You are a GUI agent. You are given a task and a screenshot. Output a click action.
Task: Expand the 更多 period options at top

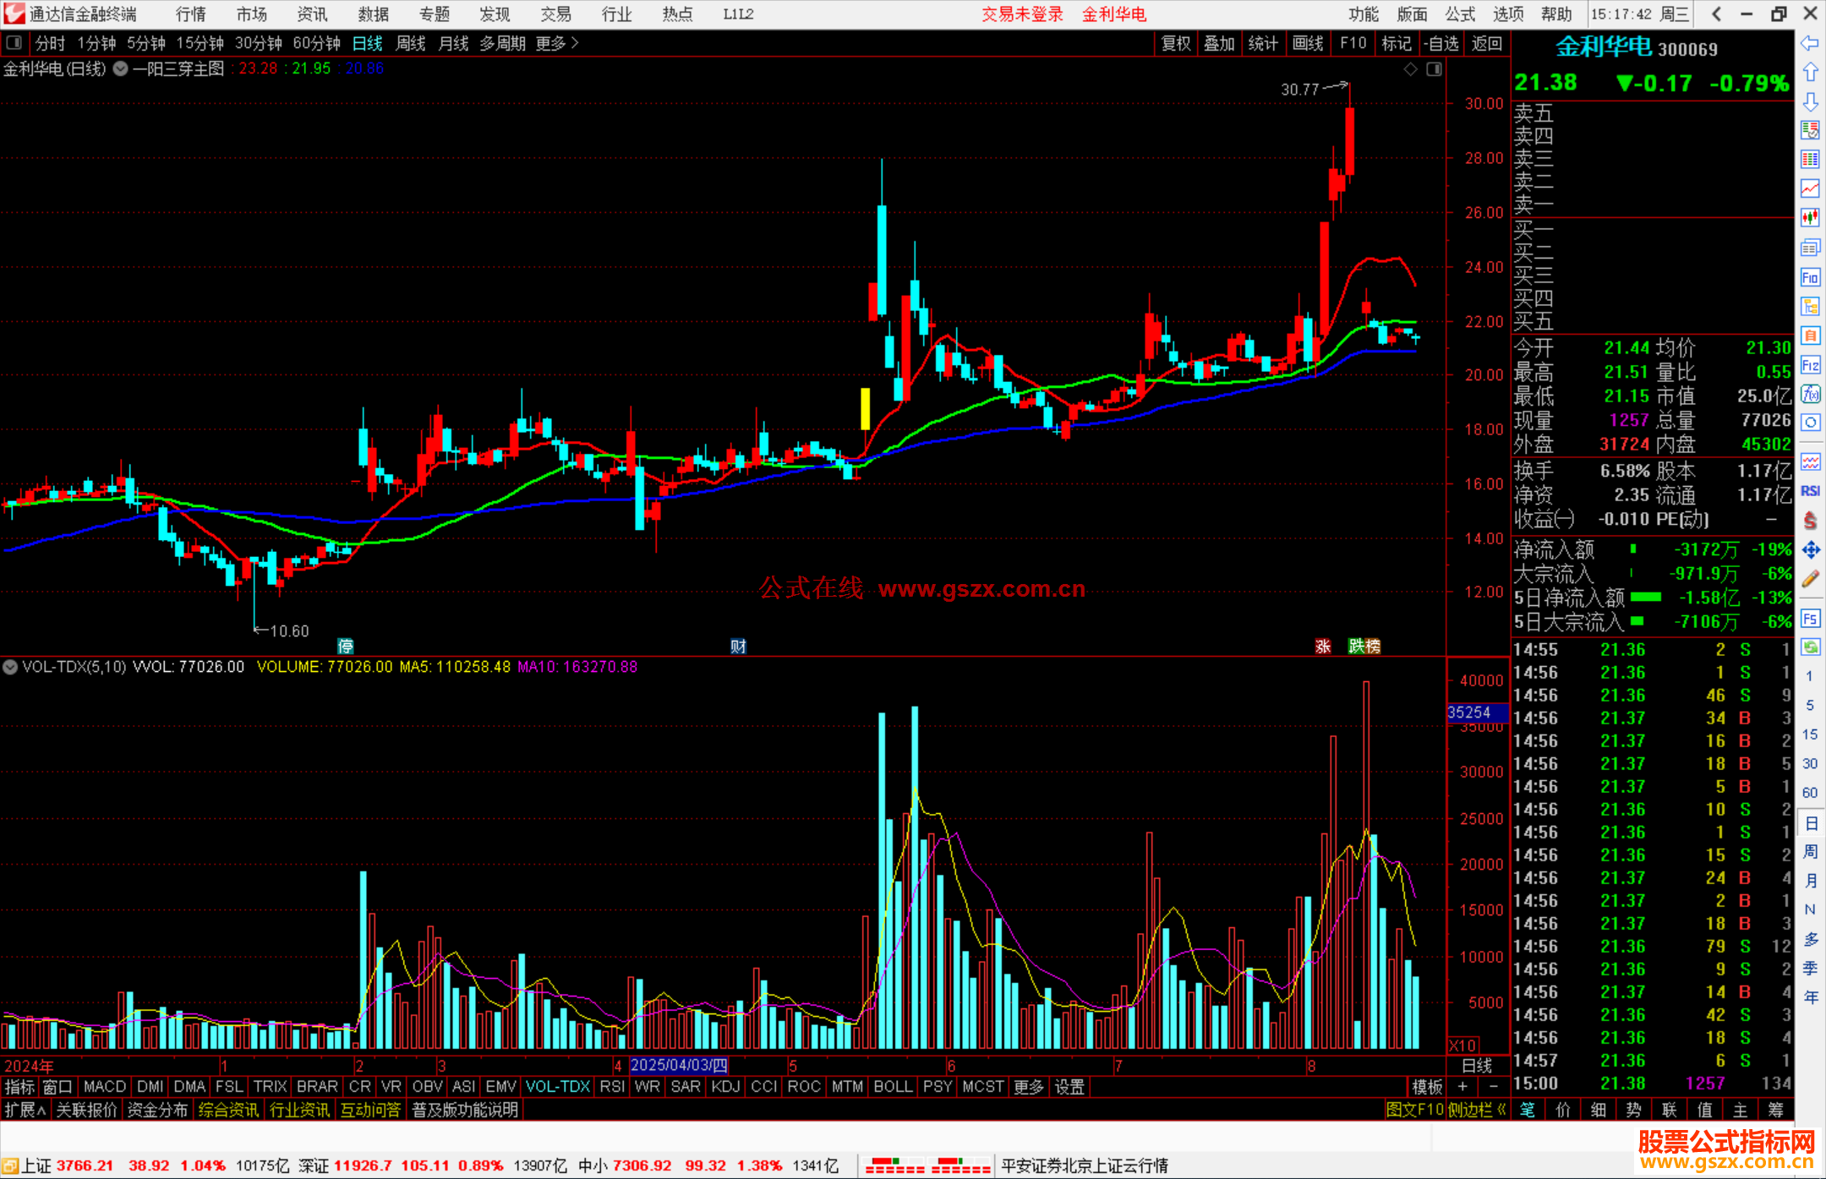click(x=556, y=43)
